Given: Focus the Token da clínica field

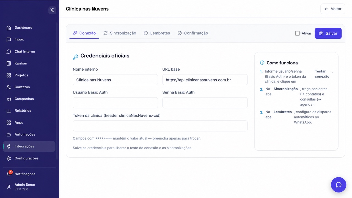Looking at the screenshot, I should pyautogui.click(x=160, y=126).
